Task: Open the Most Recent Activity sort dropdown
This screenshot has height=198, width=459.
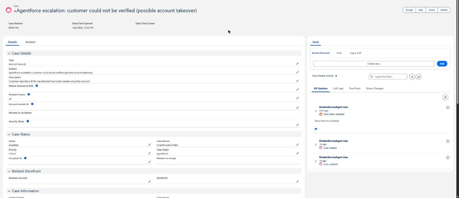Action: pos(325,76)
